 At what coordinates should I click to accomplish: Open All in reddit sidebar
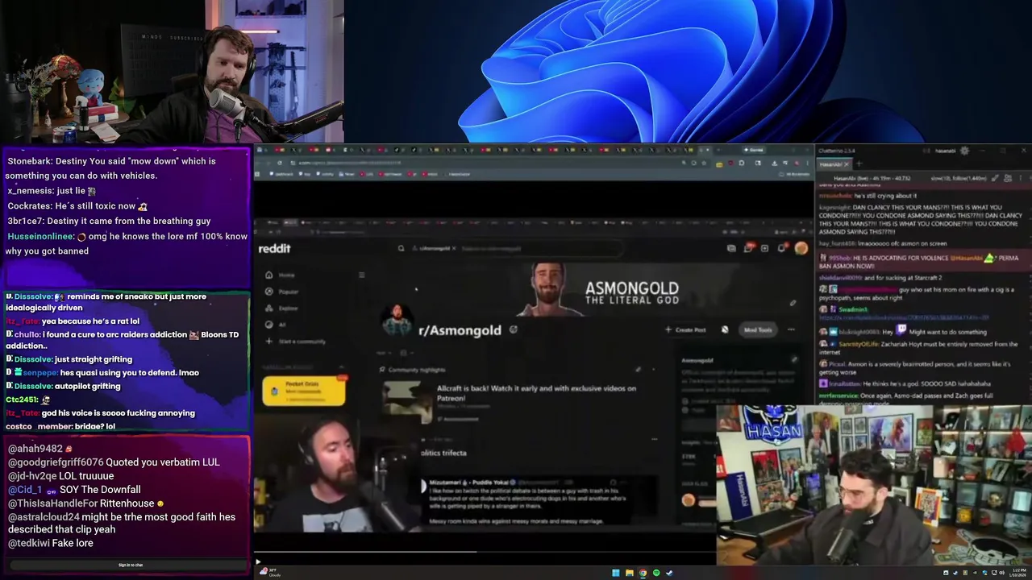(x=275, y=325)
